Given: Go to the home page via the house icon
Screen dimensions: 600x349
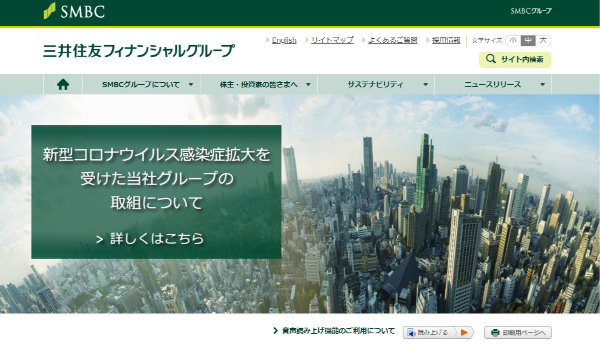Looking at the screenshot, I should tap(63, 84).
